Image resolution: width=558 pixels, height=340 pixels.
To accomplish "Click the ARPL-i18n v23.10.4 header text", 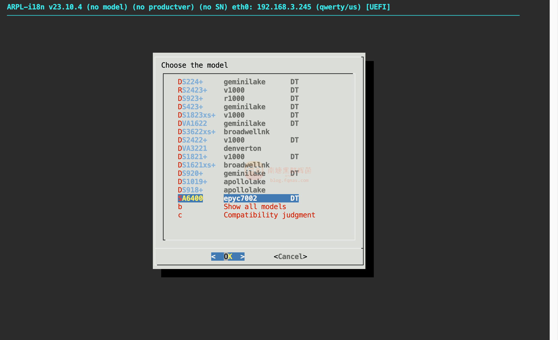I will (44, 7).
